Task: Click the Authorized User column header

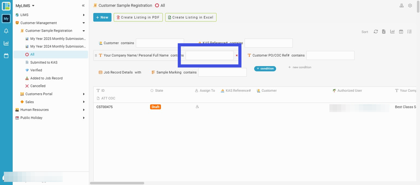Action: click(347, 90)
